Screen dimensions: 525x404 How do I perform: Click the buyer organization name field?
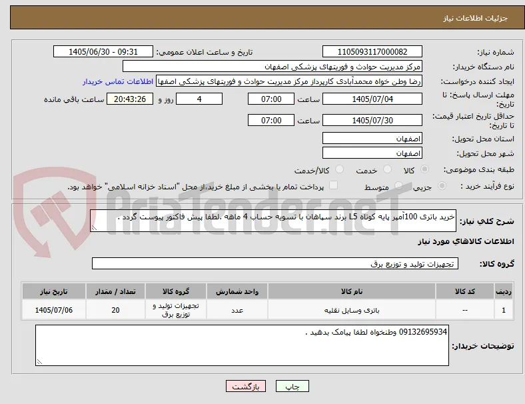coord(272,66)
